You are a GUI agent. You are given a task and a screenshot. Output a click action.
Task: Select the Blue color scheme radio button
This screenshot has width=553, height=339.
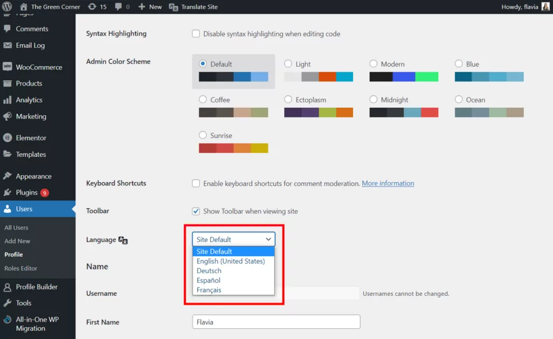coord(459,64)
